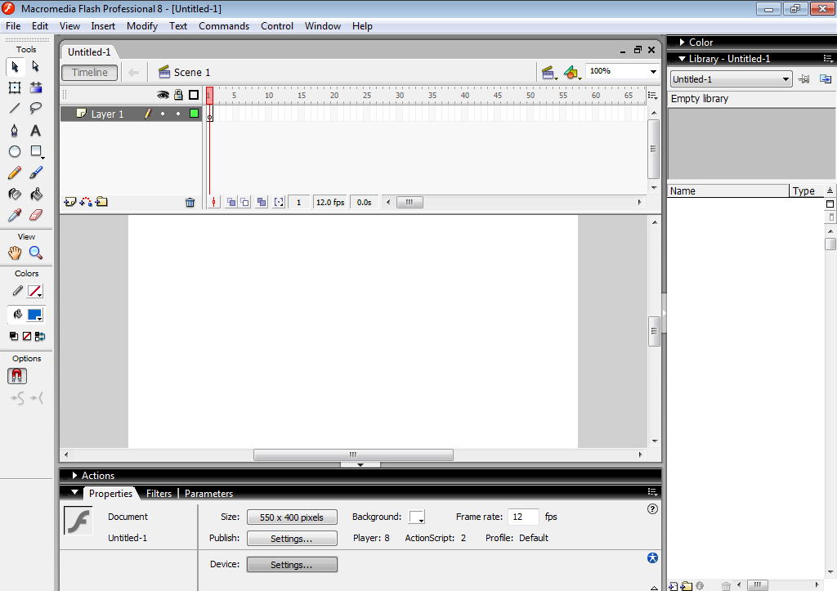The width and height of the screenshot is (837, 591).
Task: Open the Background color swatch
Action: (x=417, y=517)
